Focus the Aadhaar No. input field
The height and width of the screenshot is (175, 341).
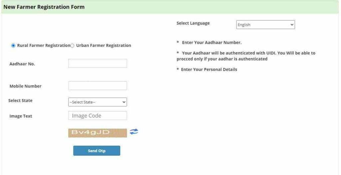click(x=98, y=63)
